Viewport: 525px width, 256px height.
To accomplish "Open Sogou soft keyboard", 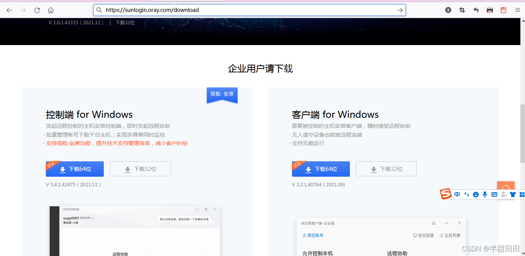I will click(494, 194).
